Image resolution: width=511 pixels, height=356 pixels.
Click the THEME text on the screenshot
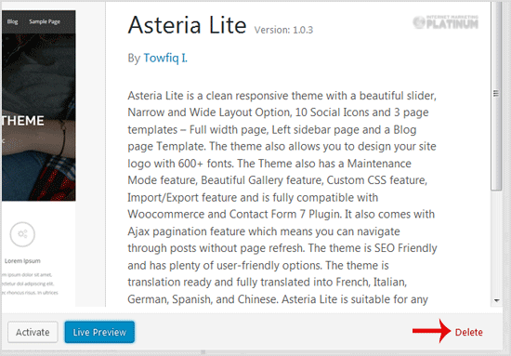click(22, 121)
